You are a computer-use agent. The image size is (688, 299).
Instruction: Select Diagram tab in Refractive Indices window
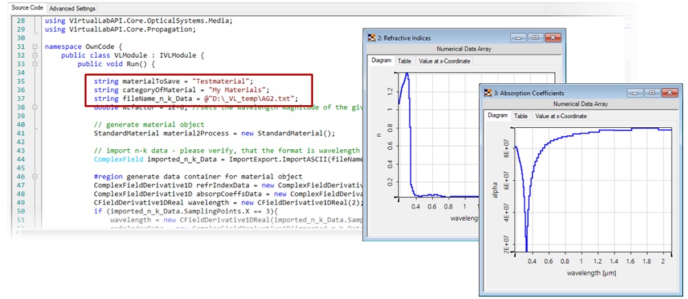pyautogui.click(x=381, y=60)
